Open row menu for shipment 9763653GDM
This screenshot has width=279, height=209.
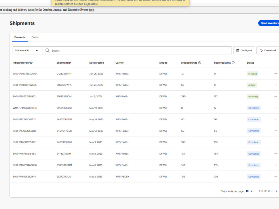point(275,96)
